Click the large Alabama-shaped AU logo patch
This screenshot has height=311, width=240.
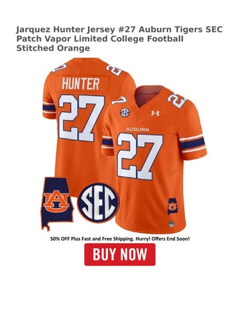[57, 203]
